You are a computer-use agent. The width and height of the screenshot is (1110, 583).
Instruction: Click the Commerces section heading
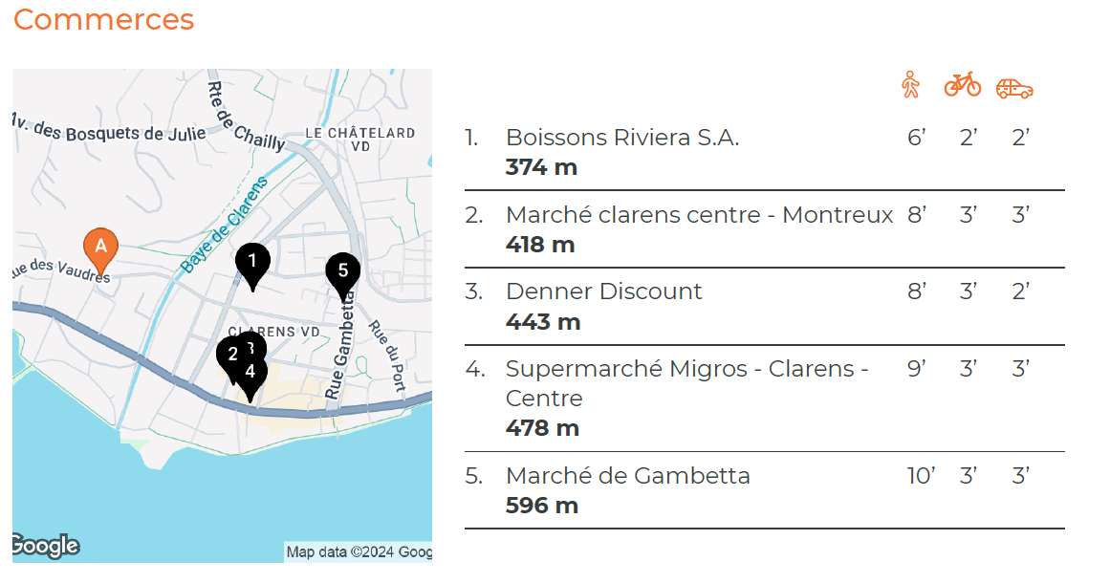click(102, 19)
